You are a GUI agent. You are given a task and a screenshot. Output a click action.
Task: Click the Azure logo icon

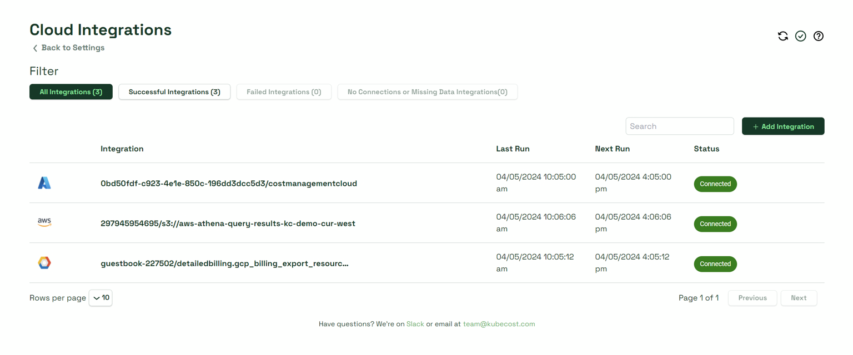pos(44,183)
